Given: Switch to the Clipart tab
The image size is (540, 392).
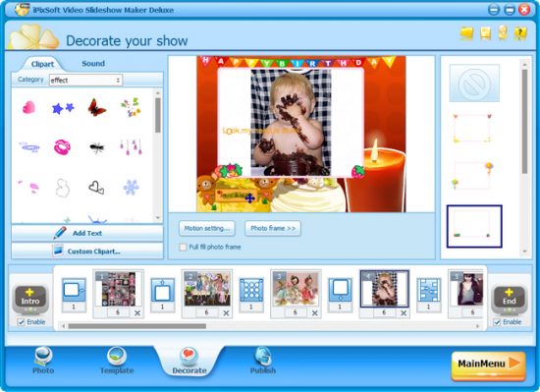Looking at the screenshot, I should (42, 64).
